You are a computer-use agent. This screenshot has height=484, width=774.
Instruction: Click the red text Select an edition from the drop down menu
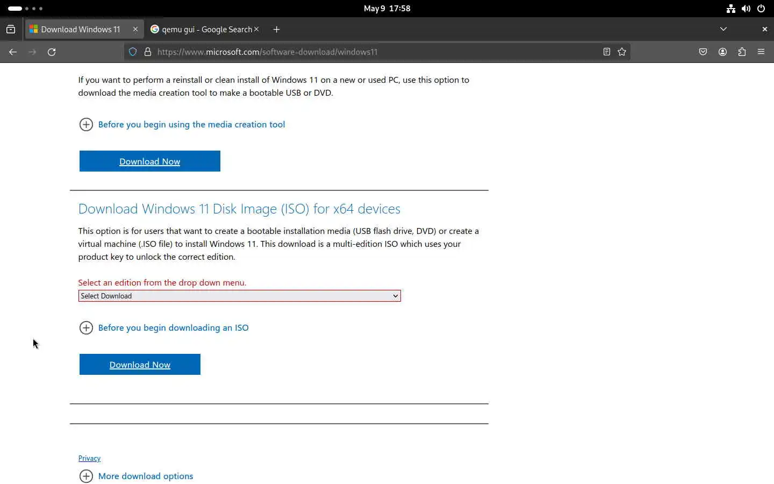[x=162, y=283]
